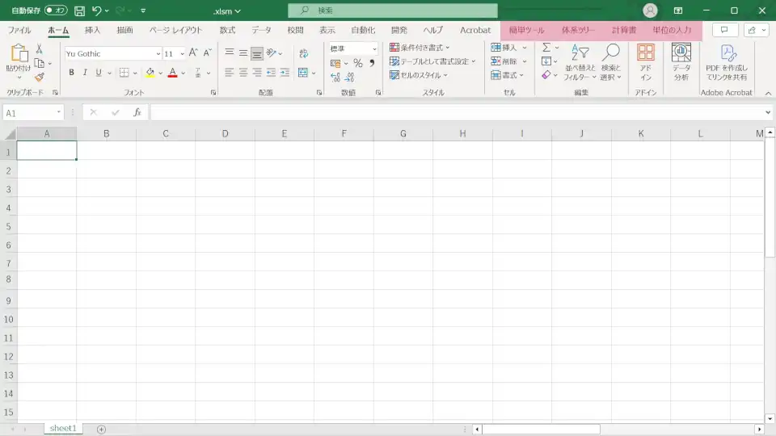Click the A1 name box field
The height and width of the screenshot is (436, 776).
(29, 113)
